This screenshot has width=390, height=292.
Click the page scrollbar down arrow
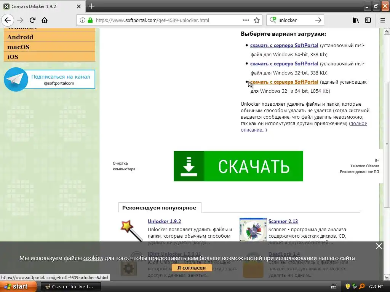pos(387,277)
